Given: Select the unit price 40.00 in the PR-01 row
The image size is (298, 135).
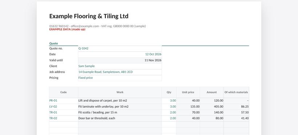Looking at the screenshot, I should click(188, 101).
